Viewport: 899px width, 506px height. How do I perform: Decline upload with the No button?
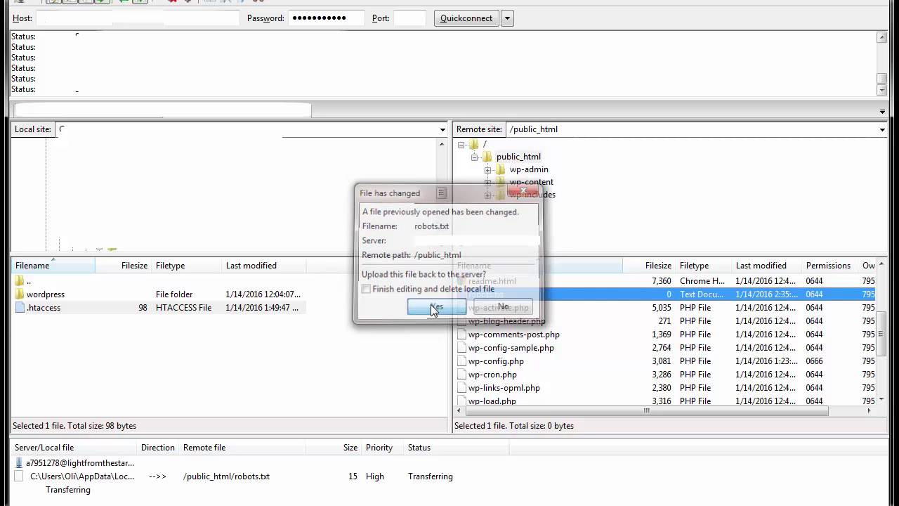pos(503,307)
